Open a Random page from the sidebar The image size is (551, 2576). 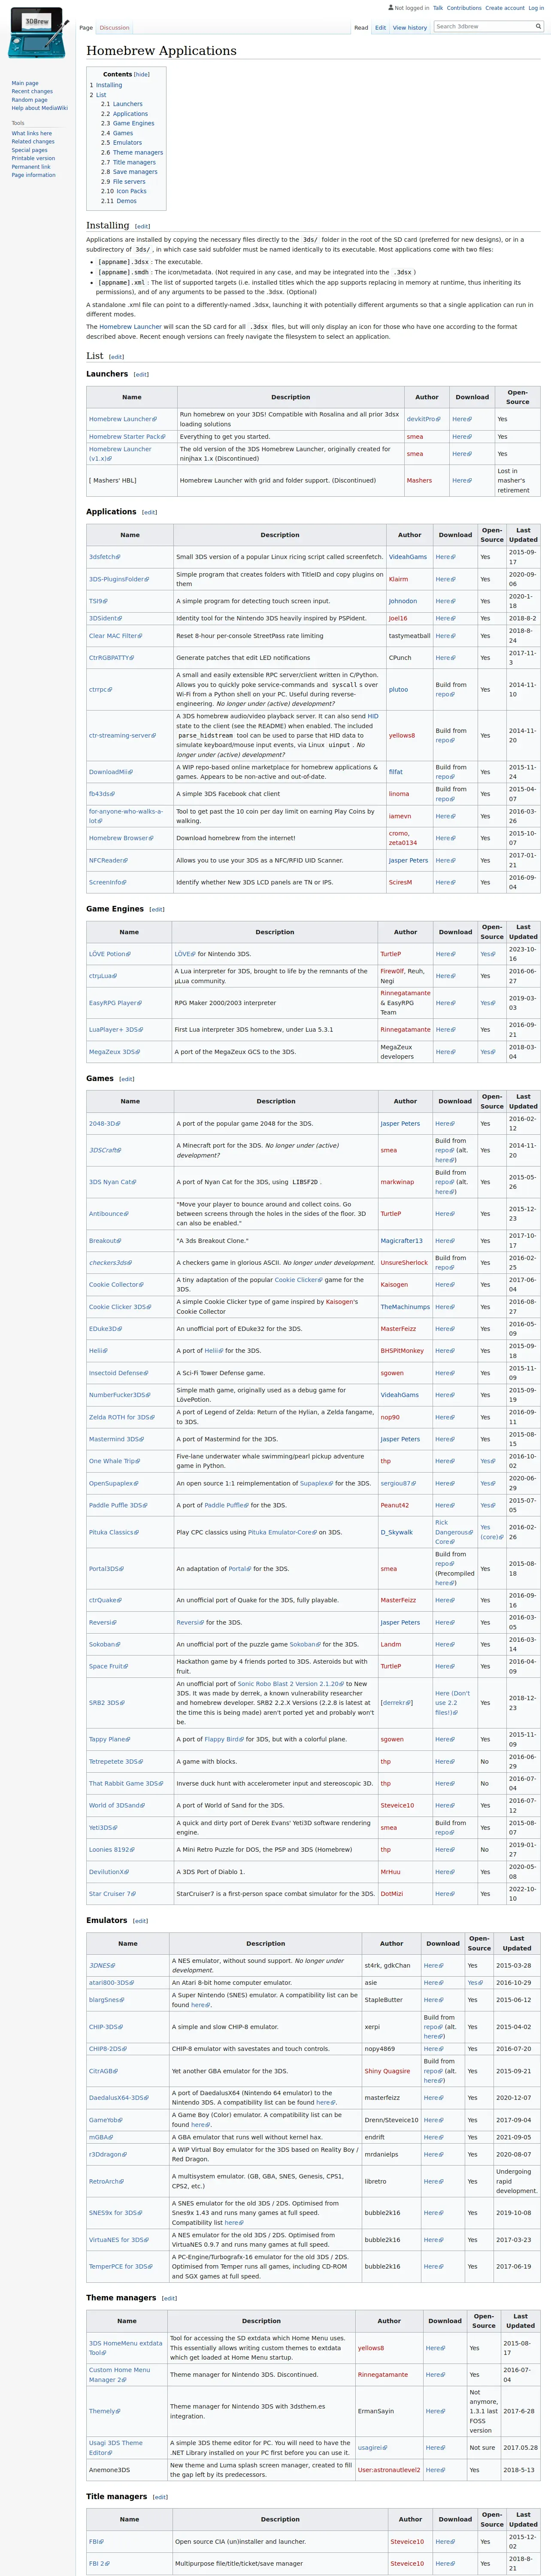coord(29,100)
